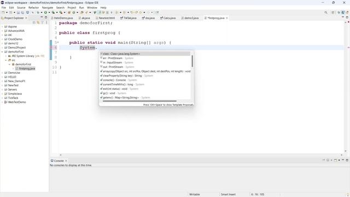Image resolution: width=350 pixels, height=197 pixels.
Task: Close the Console view tab
Action: (66, 161)
